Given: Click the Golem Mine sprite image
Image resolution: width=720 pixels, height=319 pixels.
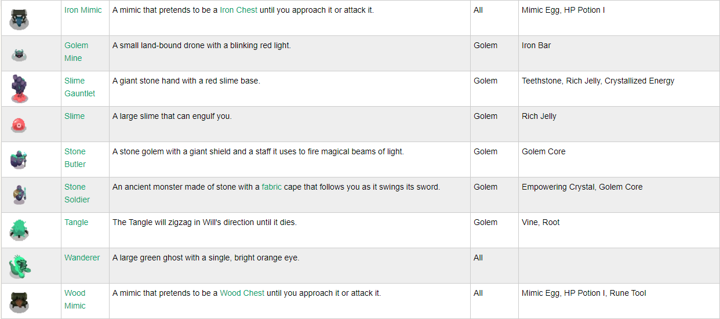Looking at the screenshot, I should point(19,55).
